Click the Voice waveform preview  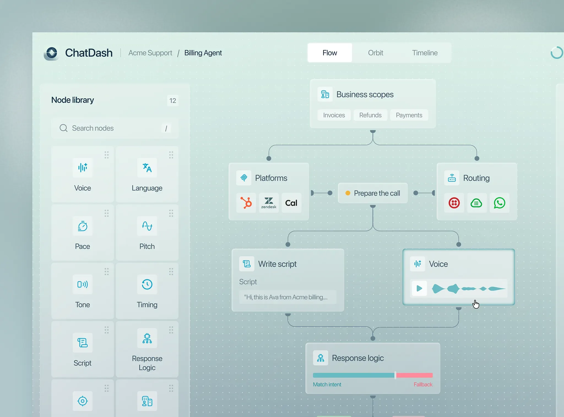pyautogui.click(x=468, y=289)
